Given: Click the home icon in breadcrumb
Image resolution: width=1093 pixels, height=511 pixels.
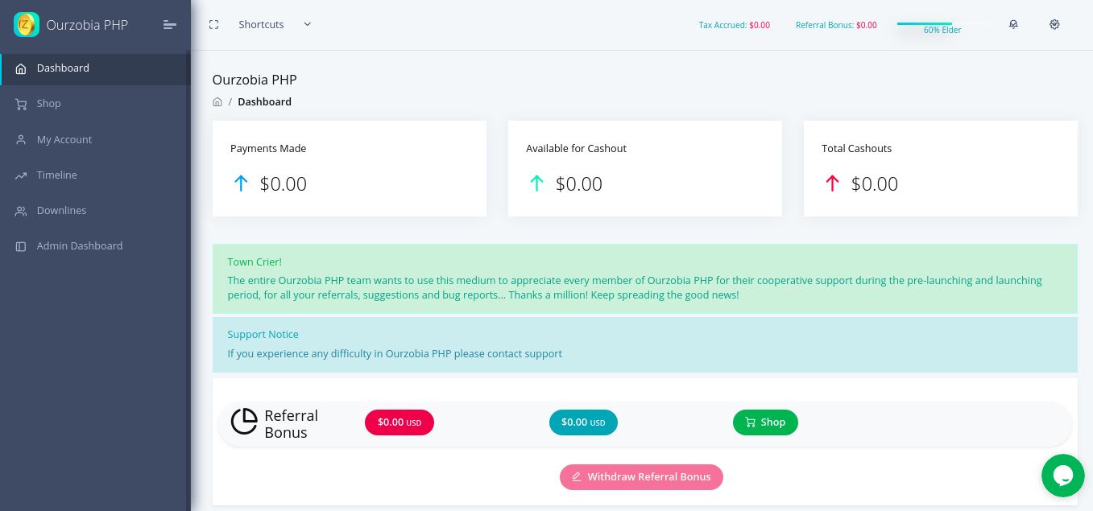Looking at the screenshot, I should click(217, 102).
